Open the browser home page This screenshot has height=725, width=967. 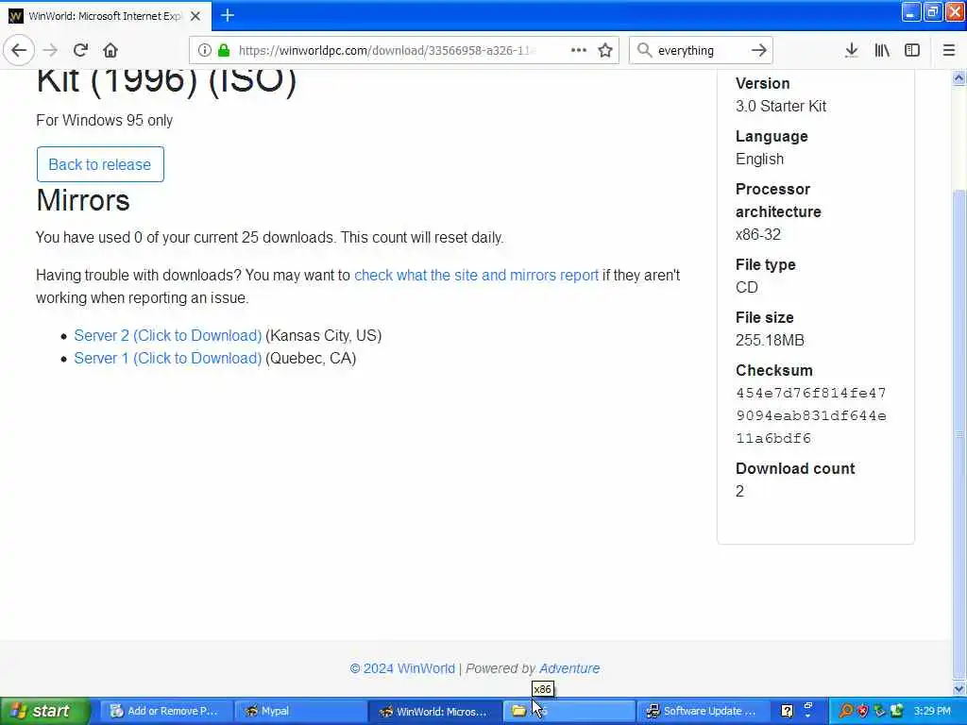click(110, 50)
